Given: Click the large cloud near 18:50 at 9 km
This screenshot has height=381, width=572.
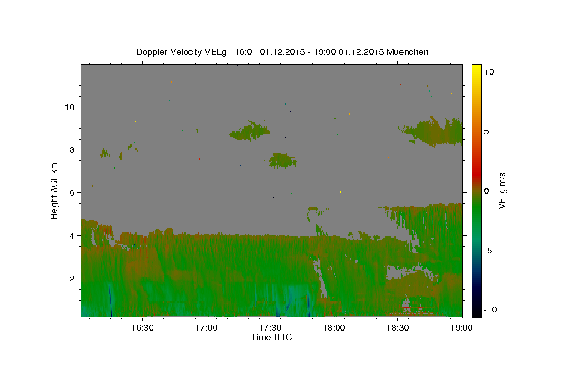Looking at the screenshot, I should pyautogui.click(x=434, y=131).
